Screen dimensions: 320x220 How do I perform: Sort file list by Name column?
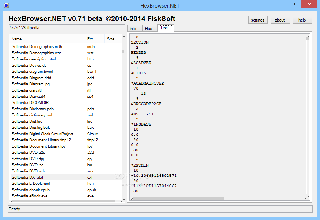[47, 39]
